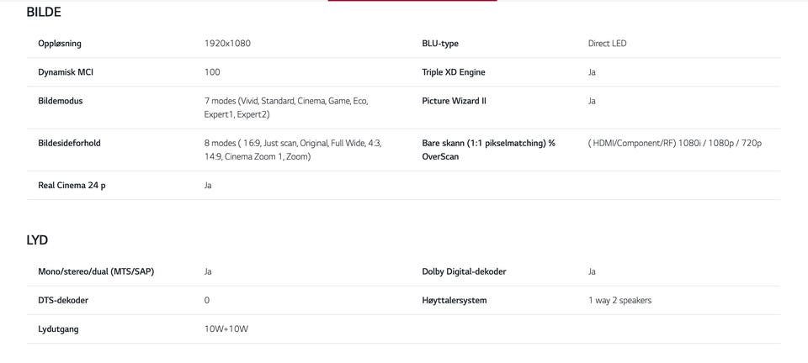Click the HDMI/Component/RF 1080i value text
This screenshot has height=363, width=808.
point(674,144)
